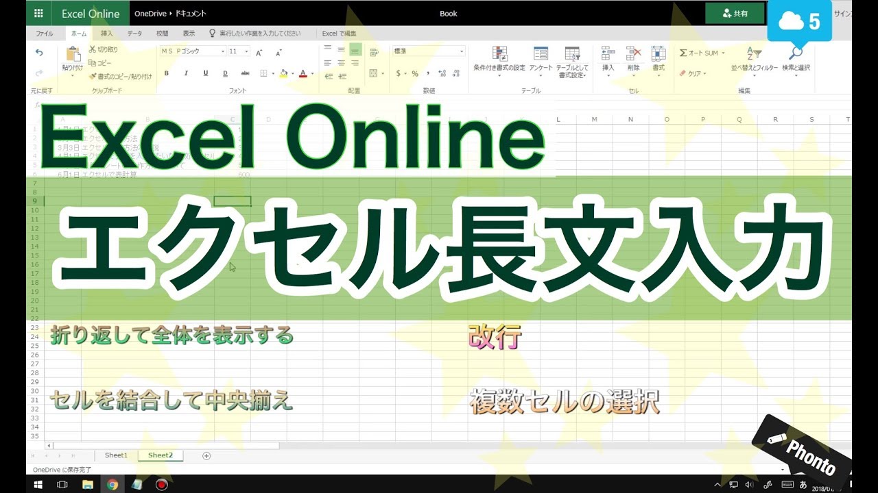Image resolution: width=878 pixels, height=493 pixels.
Task: Open the File (ファイル) tab
Action: click(x=44, y=33)
